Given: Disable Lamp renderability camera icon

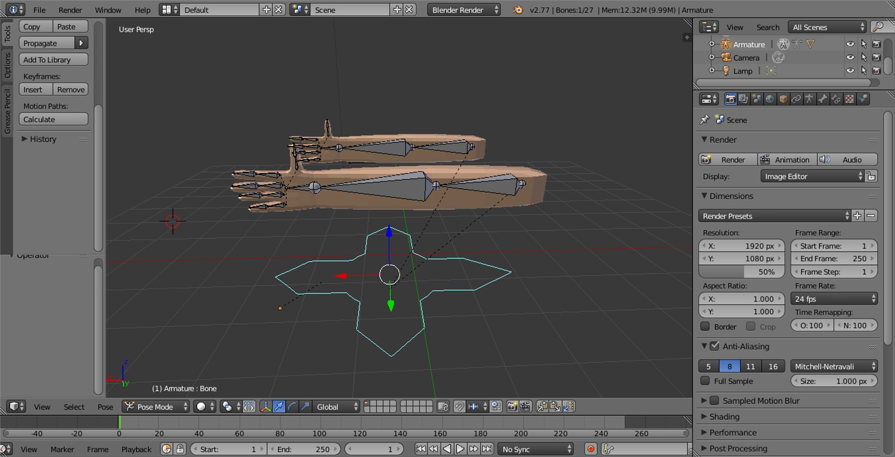Looking at the screenshot, I should tap(876, 71).
